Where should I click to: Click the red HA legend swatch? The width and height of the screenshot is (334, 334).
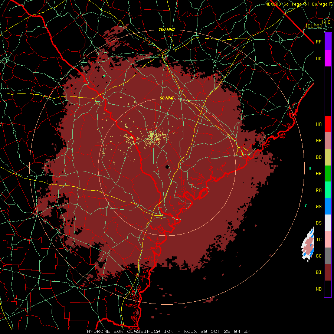328,124
